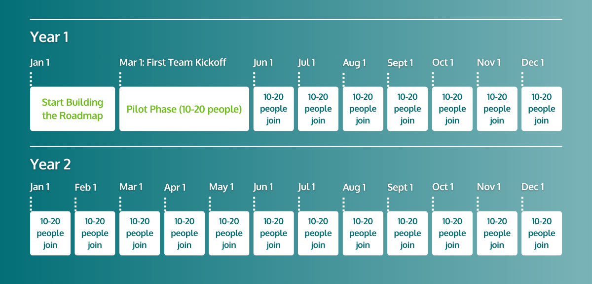Click the Year 1 Jun 1 people join box
The image size is (592, 284).
[x=273, y=109]
